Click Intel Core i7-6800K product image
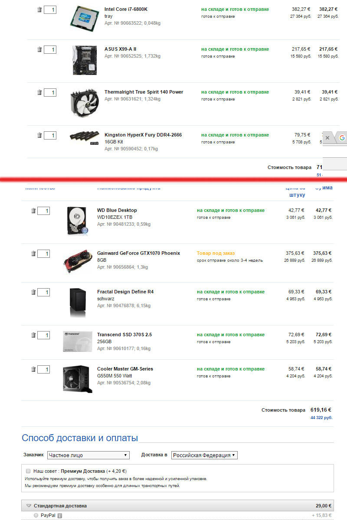Screen dimensions: 347x520 click(x=84, y=18)
